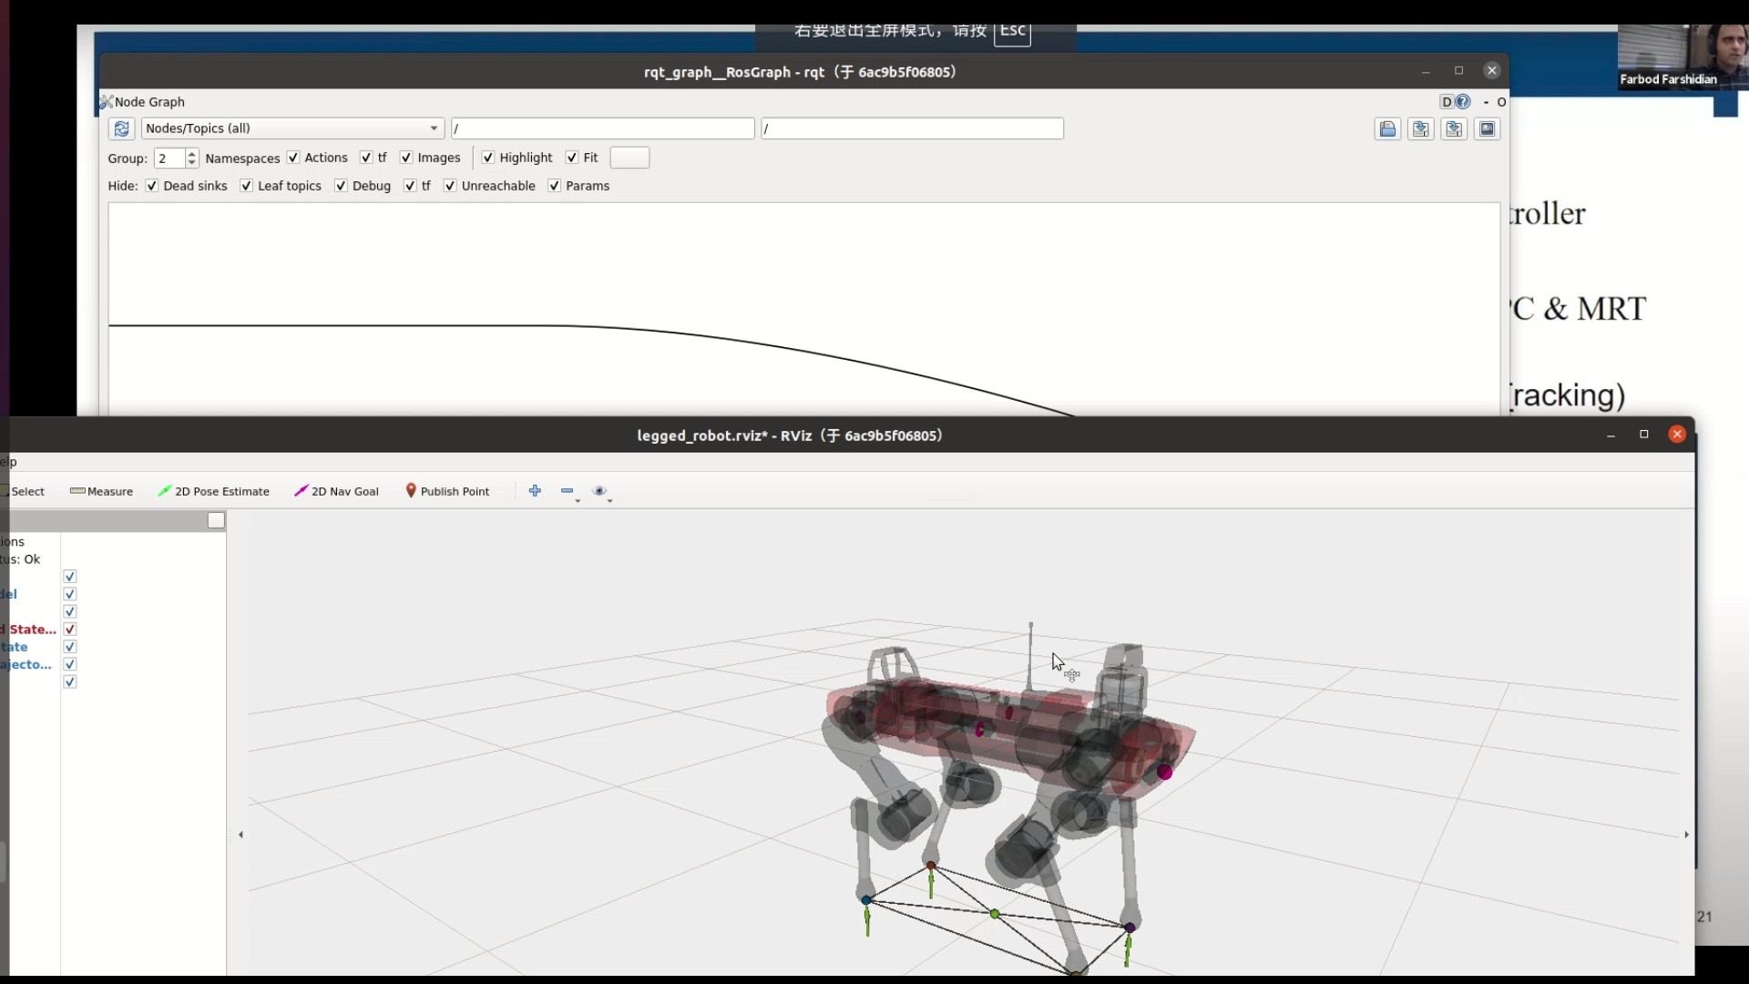
Task: Increase the Group depth spinner value
Action: click(191, 154)
